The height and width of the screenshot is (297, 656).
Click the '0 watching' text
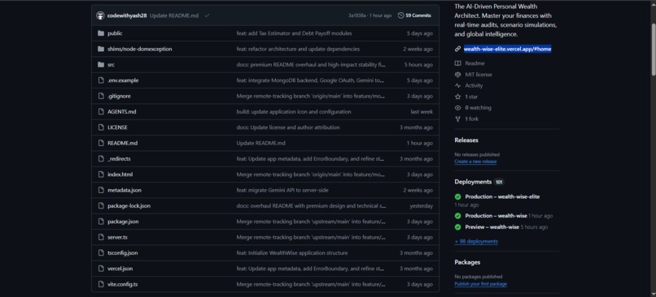[478, 108]
